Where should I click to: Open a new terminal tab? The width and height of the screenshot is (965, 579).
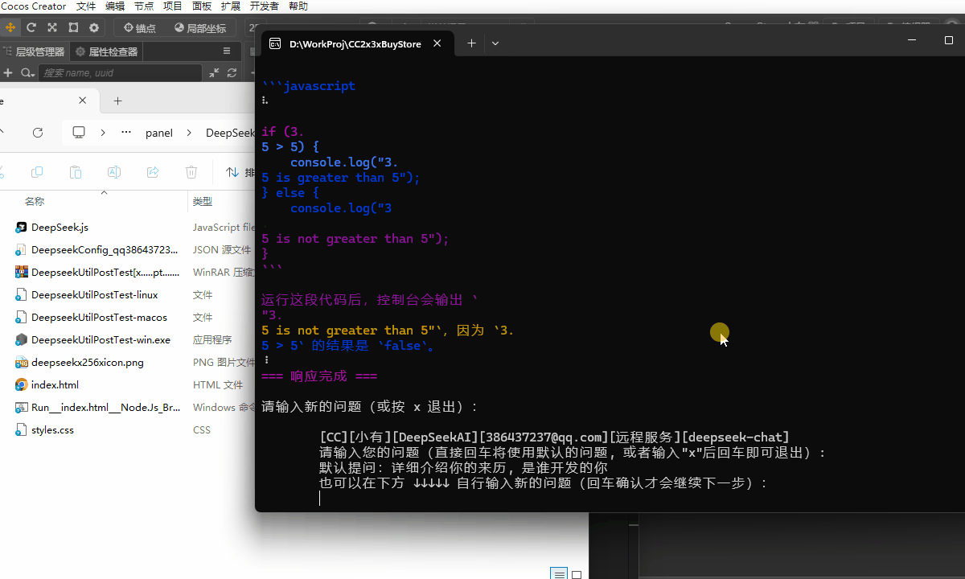click(472, 43)
